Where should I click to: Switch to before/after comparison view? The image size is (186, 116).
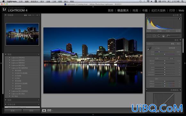click(49, 111)
